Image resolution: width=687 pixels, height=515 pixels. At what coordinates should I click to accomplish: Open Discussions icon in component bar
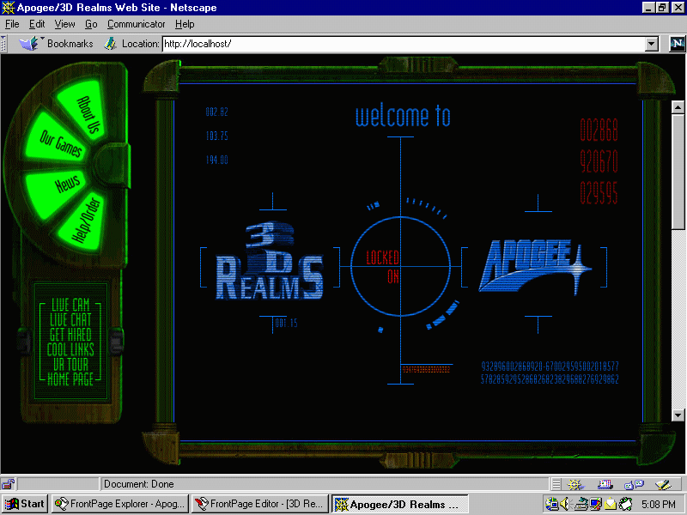[634, 484]
